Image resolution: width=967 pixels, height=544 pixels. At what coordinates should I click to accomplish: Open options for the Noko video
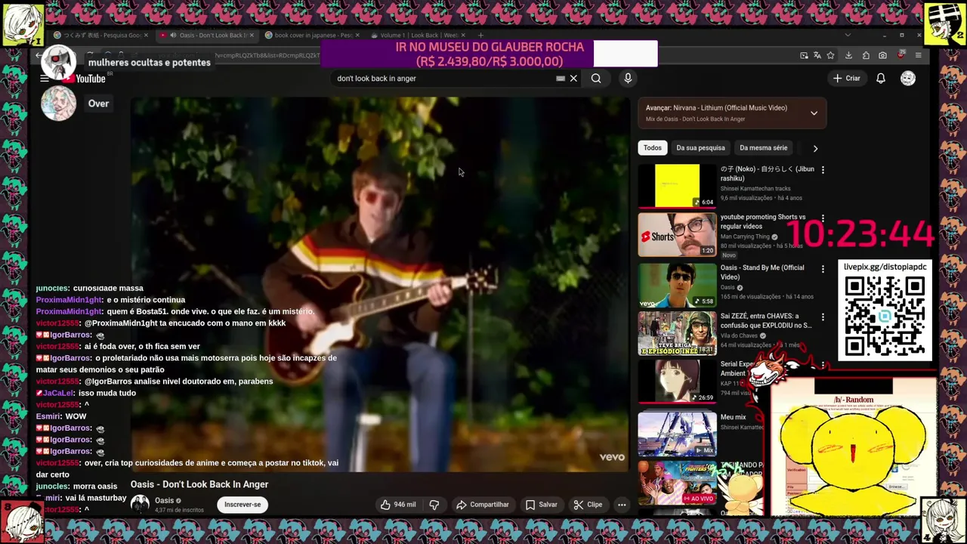(823, 170)
